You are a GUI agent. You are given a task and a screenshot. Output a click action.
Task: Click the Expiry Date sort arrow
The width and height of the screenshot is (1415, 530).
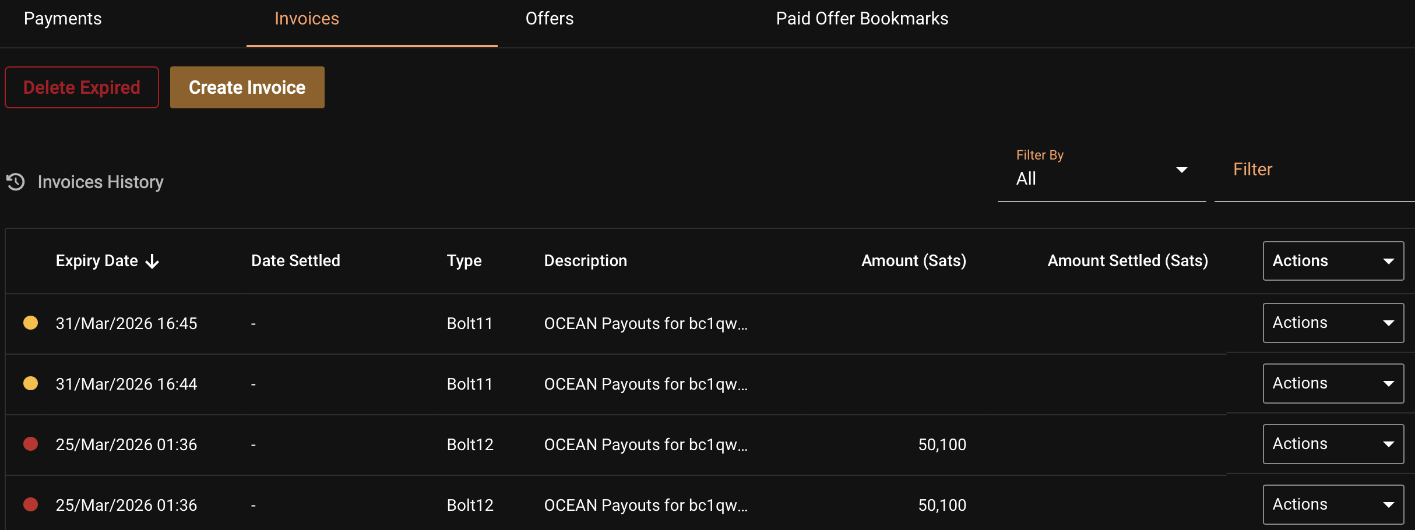(x=152, y=261)
